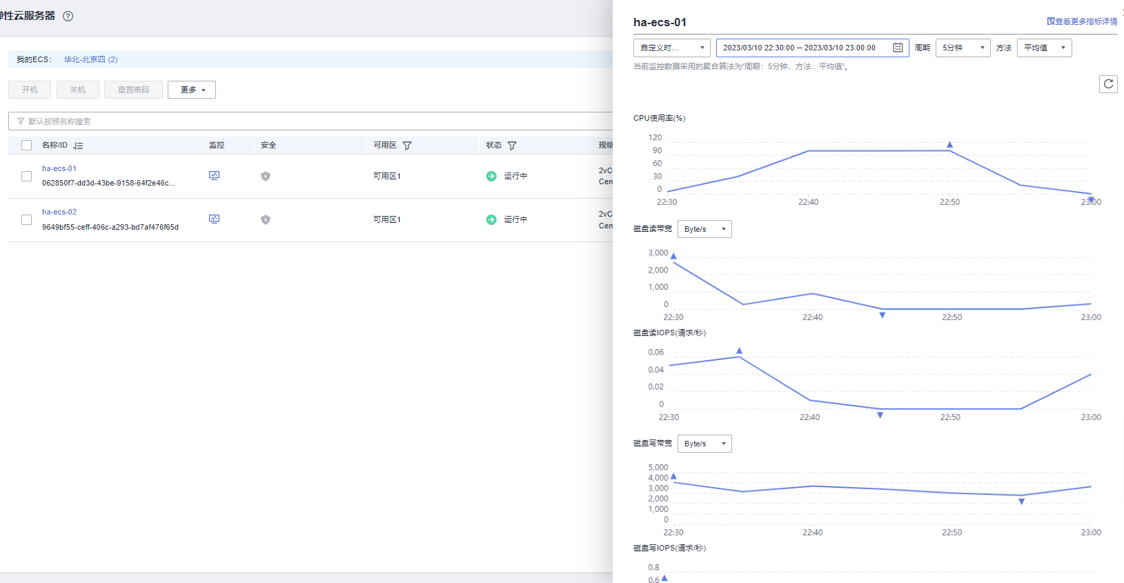Open the calendar date picker icon
This screenshot has height=583, width=1124.
[898, 48]
